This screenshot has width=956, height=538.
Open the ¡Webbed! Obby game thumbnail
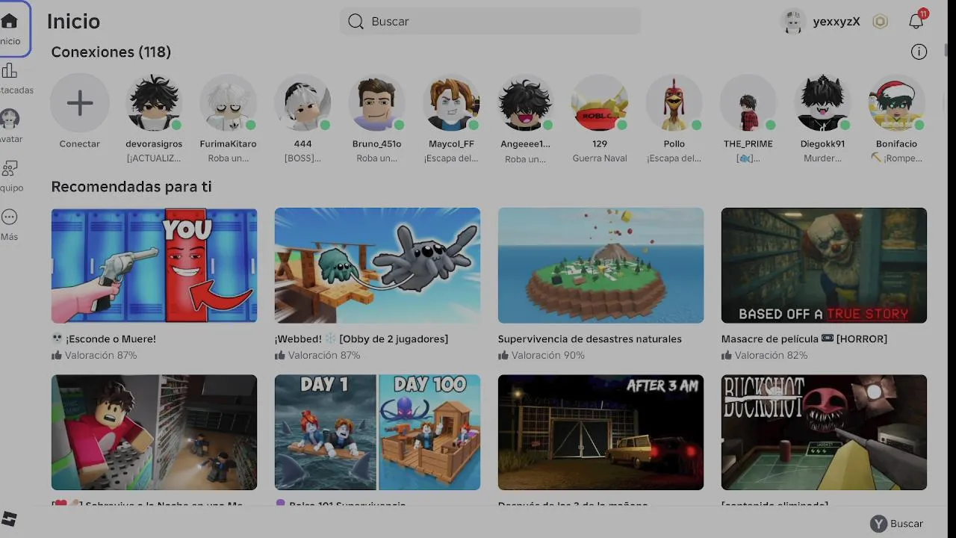pyautogui.click(x=377, y=265)
